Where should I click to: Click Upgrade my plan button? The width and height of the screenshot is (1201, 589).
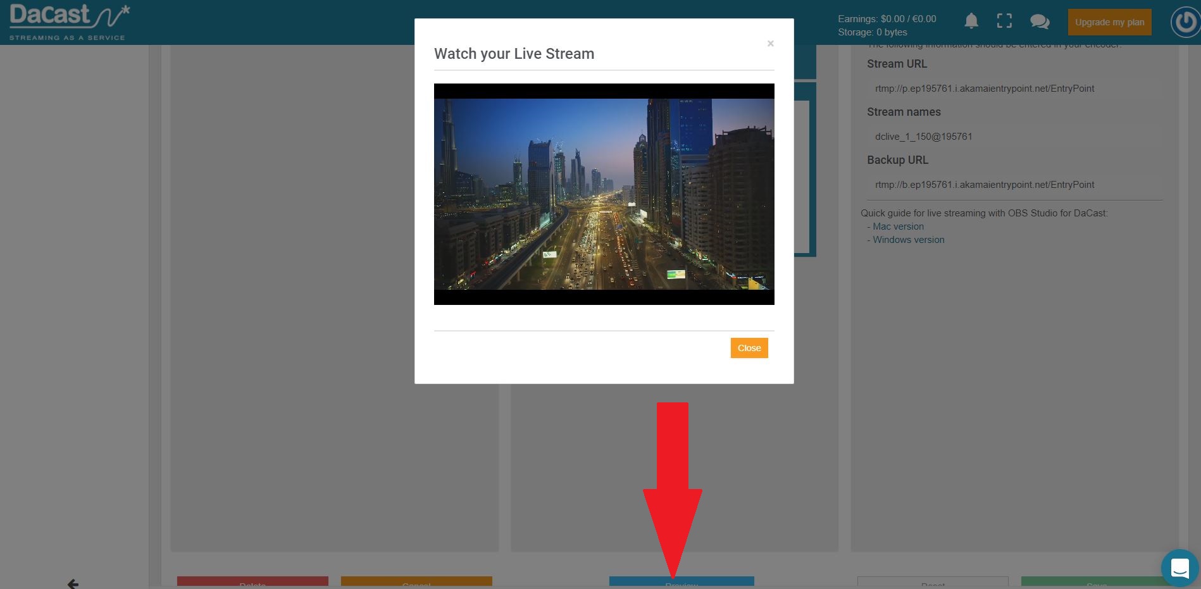tap(1109, 22)
